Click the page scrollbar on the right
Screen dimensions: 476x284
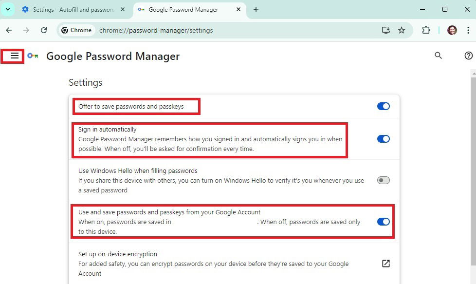click(x=473, y=146)
